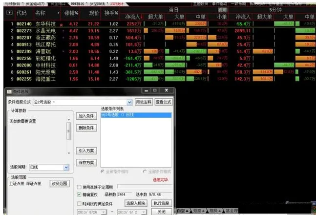Enable 时间段内满足条件 checkbox
316x216 pixels.
point(79,204)
